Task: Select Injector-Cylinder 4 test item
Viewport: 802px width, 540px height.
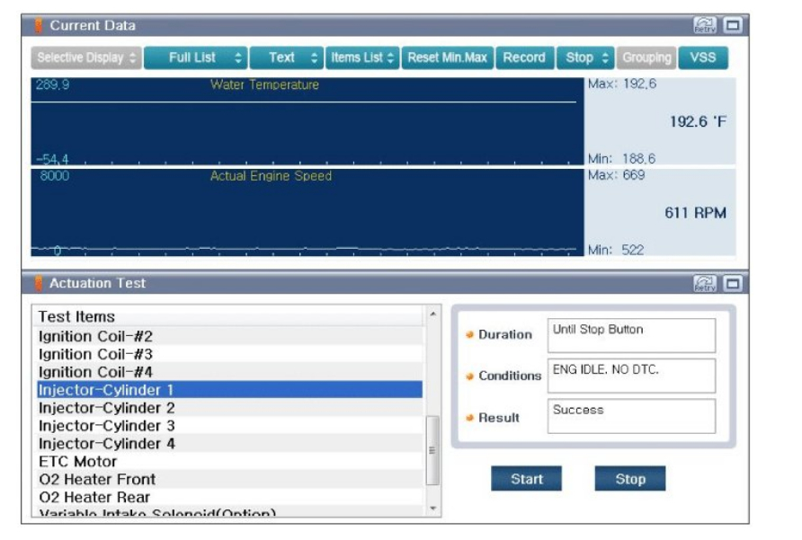Action: point(229,443)
